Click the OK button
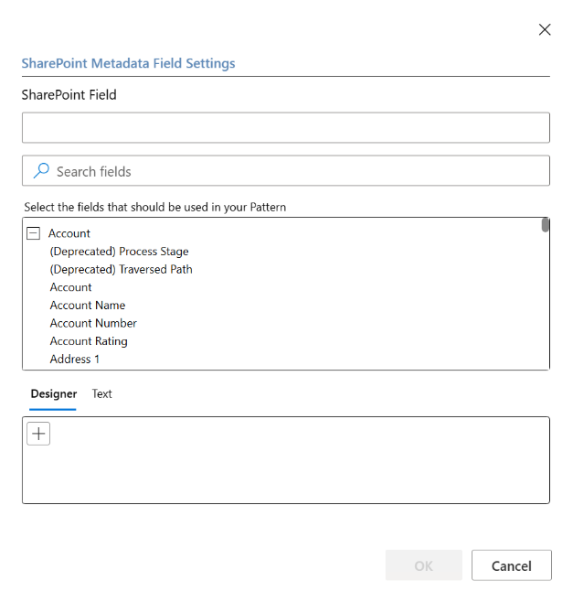The height and width of the screenshot is (602, 573). tap(423, 565)
